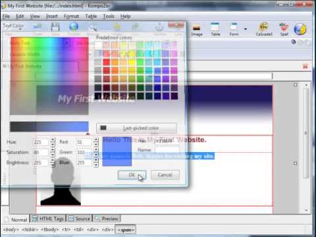
Task: Select the bright yellow predefined swatch
Action: [132, 63]
